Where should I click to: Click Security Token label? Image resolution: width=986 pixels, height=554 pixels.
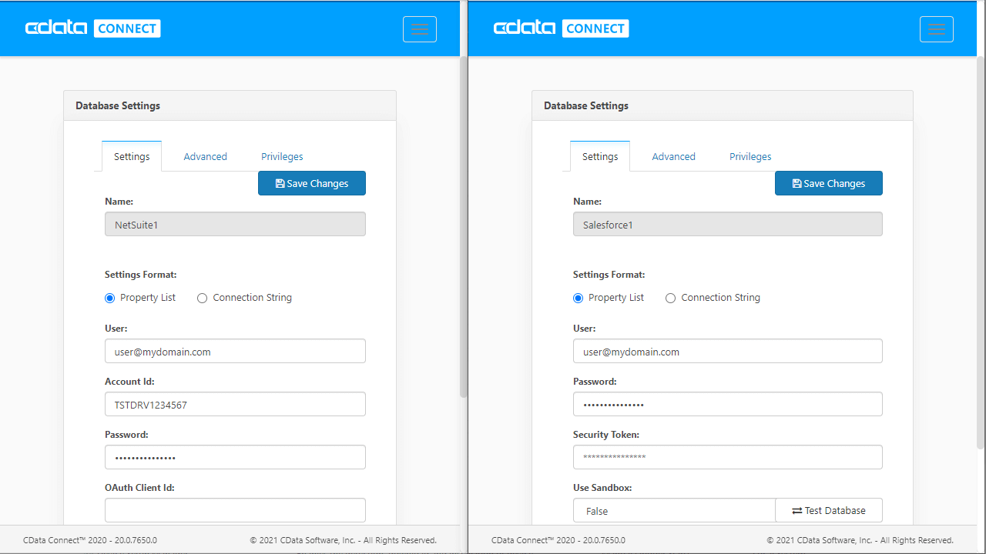click(x=606, y=435)
